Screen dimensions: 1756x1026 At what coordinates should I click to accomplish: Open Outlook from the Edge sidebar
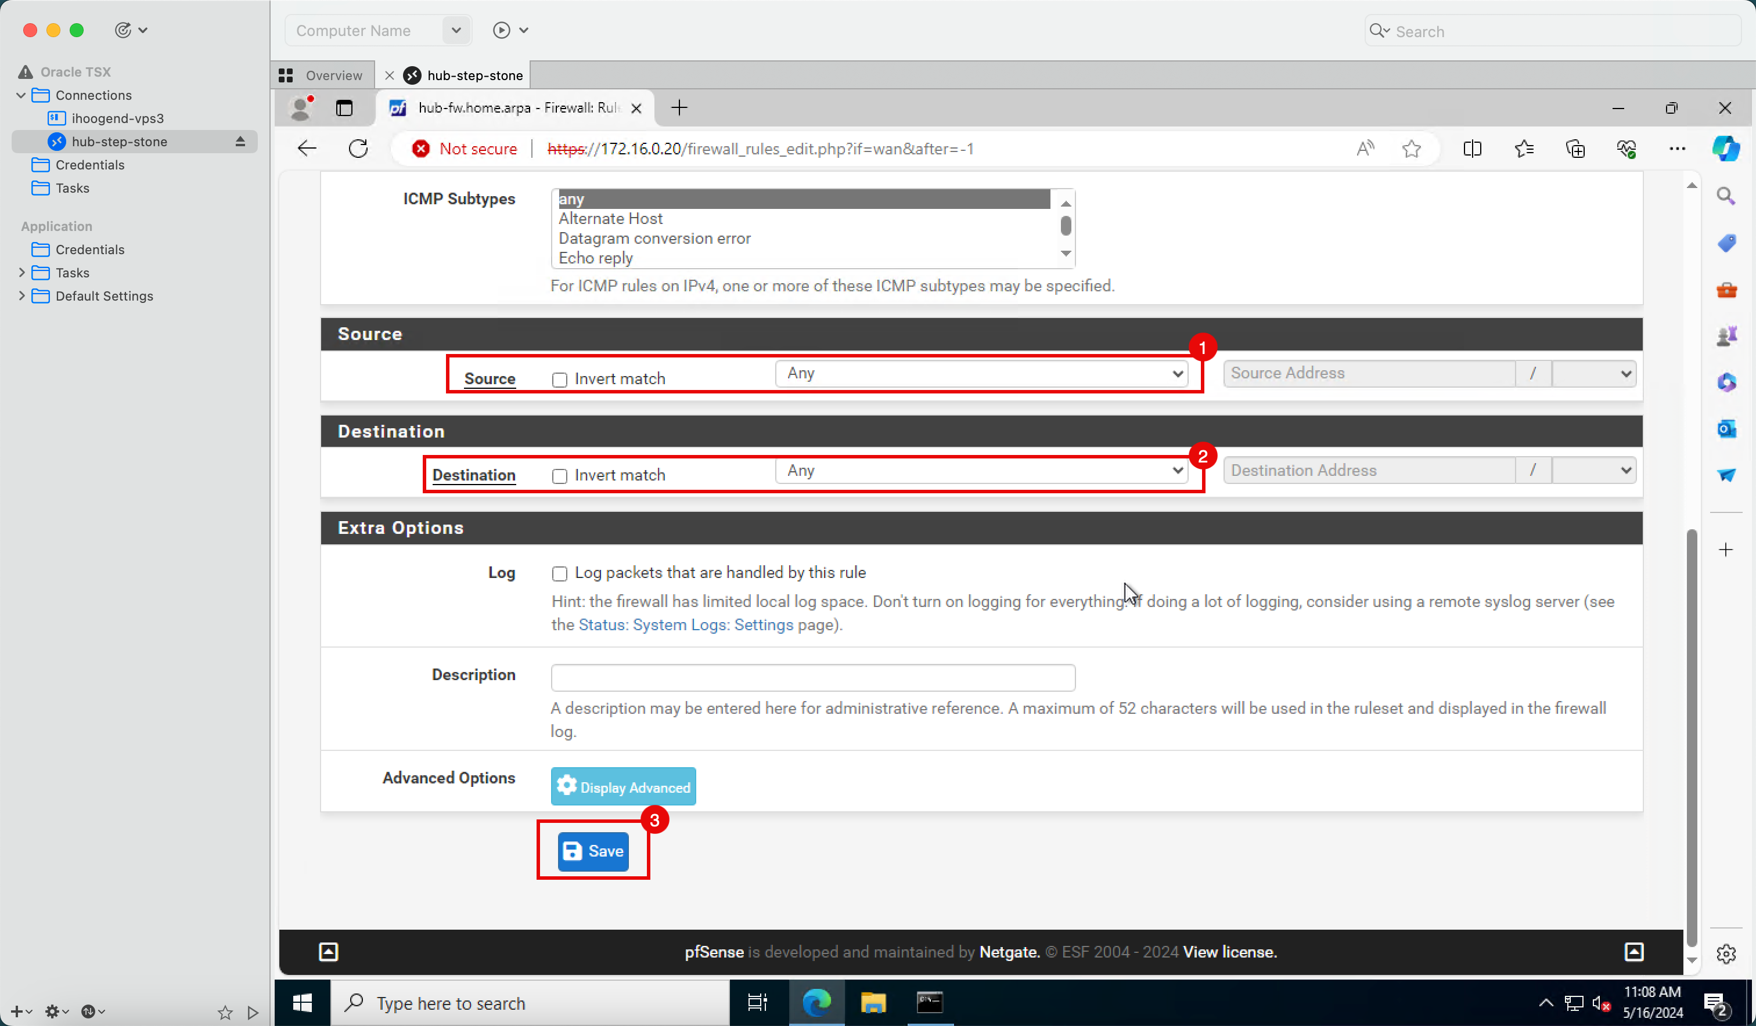click(x=1725, y=428)
